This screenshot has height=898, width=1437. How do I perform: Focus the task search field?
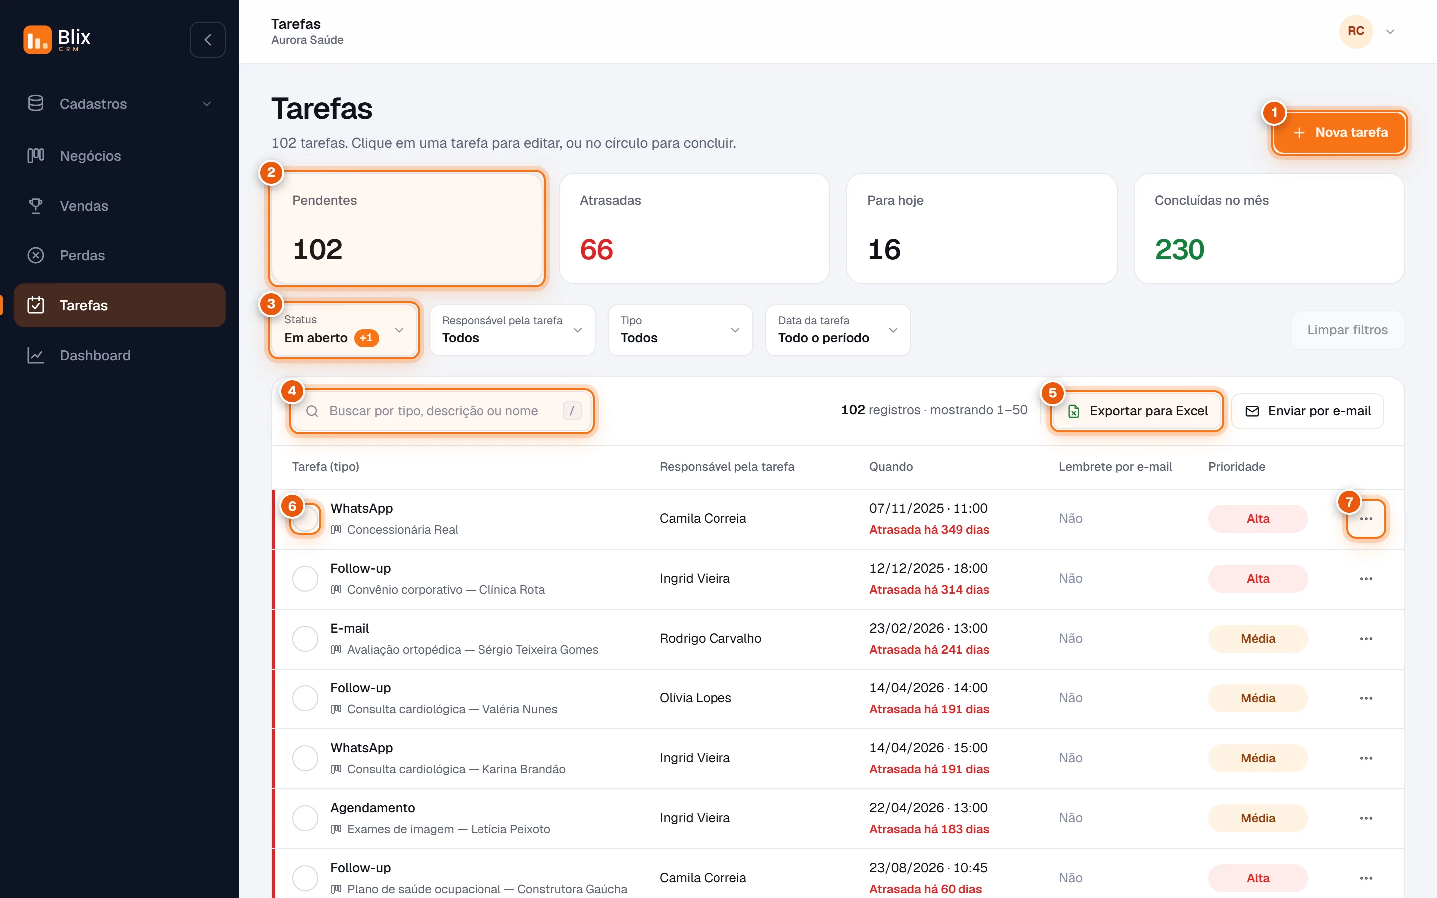[442, 411]
